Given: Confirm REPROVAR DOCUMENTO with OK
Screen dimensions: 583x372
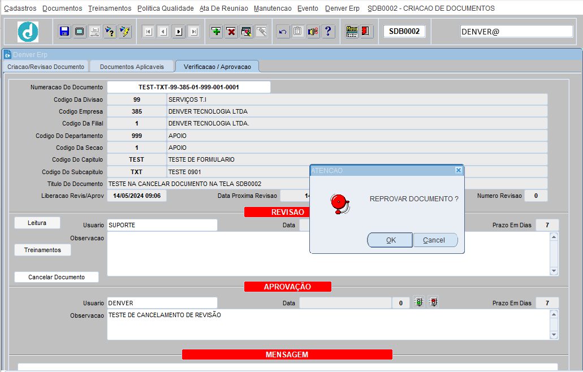Looking at the screenshot, I should (390, 240).
